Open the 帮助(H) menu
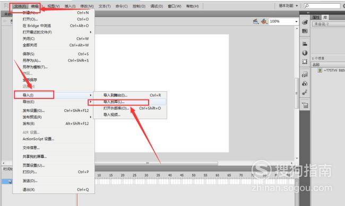This screenshot has width=345, height=206. [192, 6]
